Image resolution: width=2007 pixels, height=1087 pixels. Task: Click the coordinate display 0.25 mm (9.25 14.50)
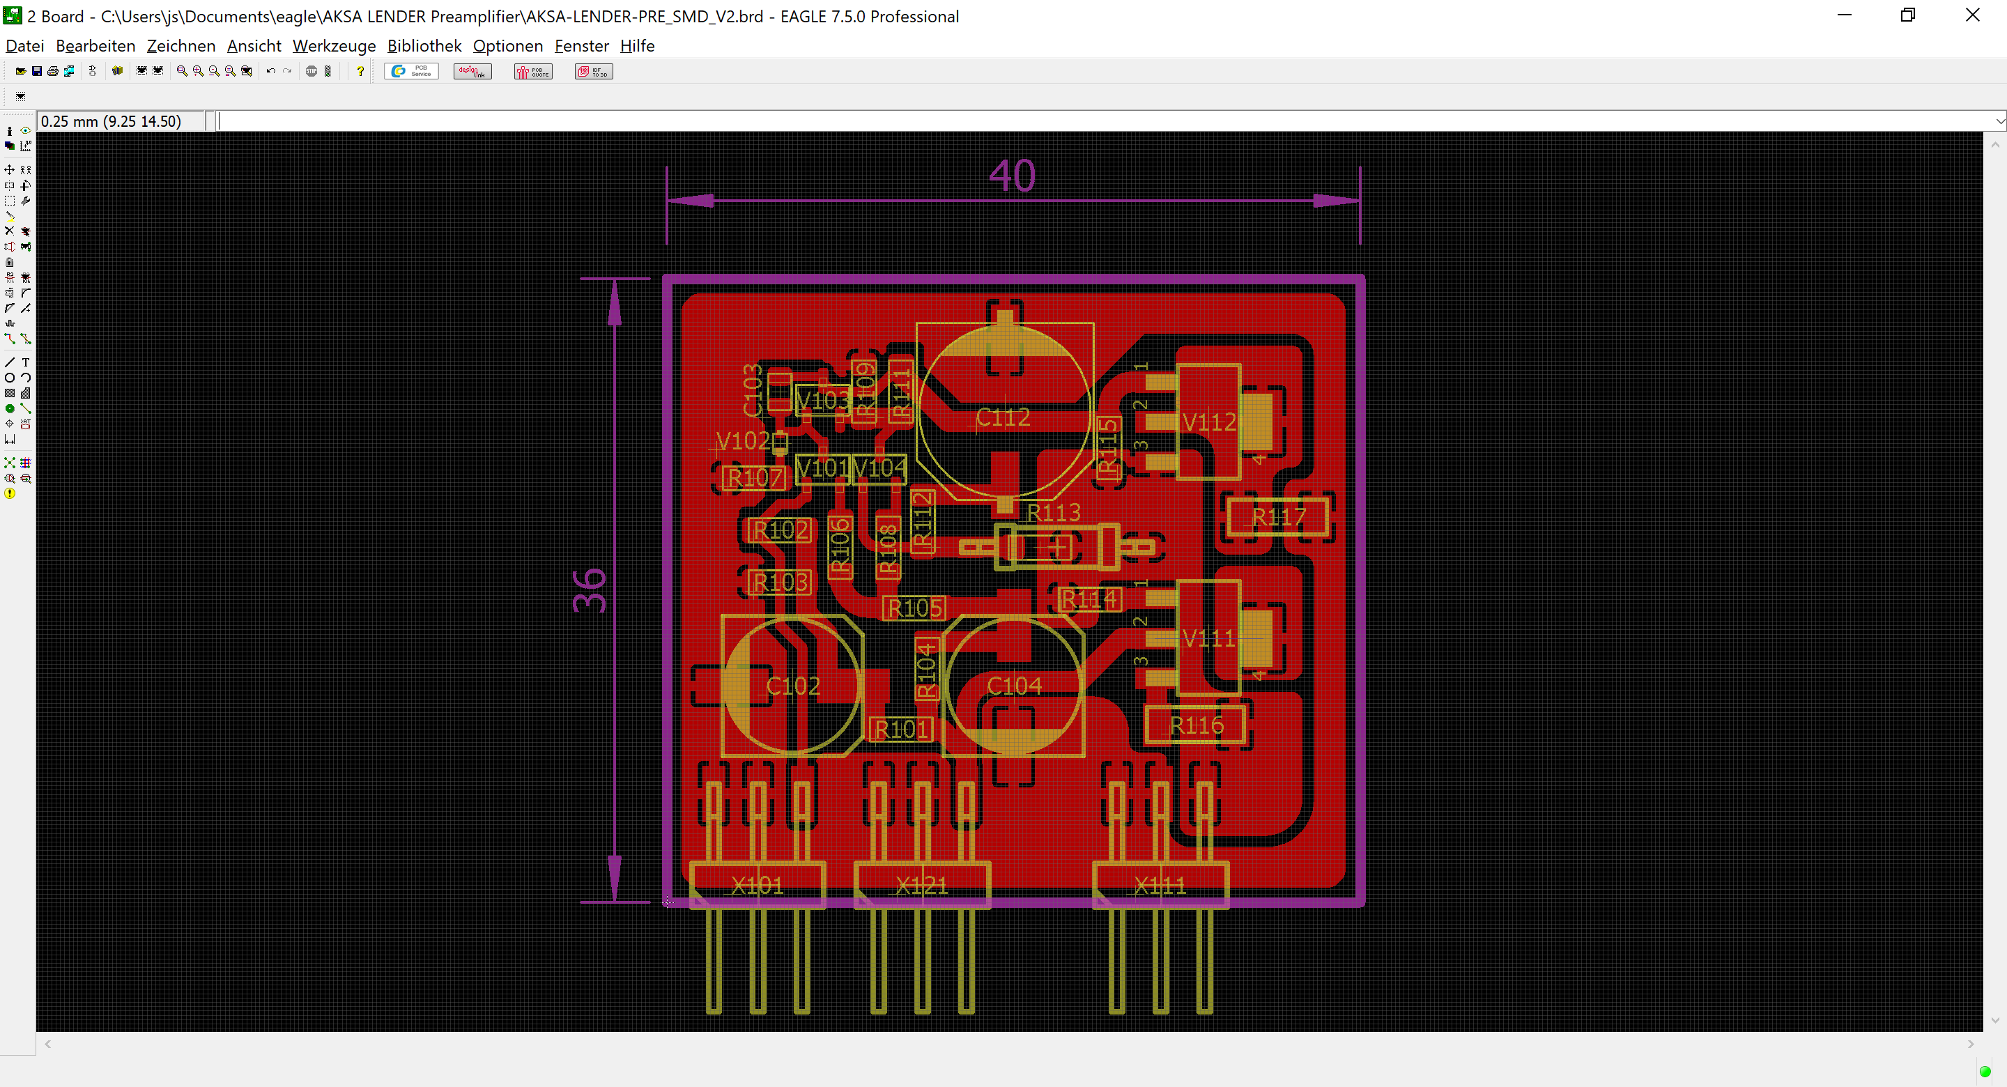pos(121,121)
